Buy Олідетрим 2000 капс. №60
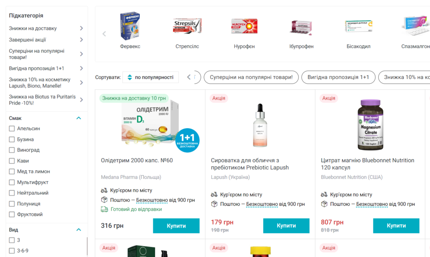430x257 pixels. tap(176, 226)
